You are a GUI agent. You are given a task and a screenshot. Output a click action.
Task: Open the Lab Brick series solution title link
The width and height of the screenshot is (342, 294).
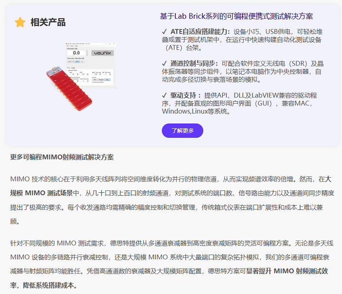[x=236, y=16]
